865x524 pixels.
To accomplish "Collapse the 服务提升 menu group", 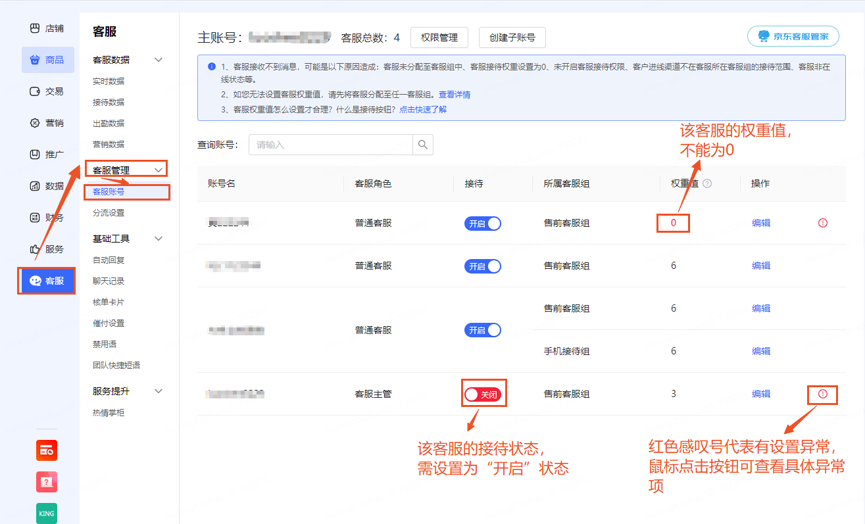I will (158, 391).
